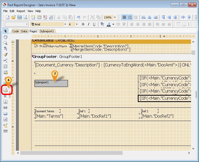Toggle the Show Grid button
The height and width of the screenshot is (162, 199).
tap(124, 17)
